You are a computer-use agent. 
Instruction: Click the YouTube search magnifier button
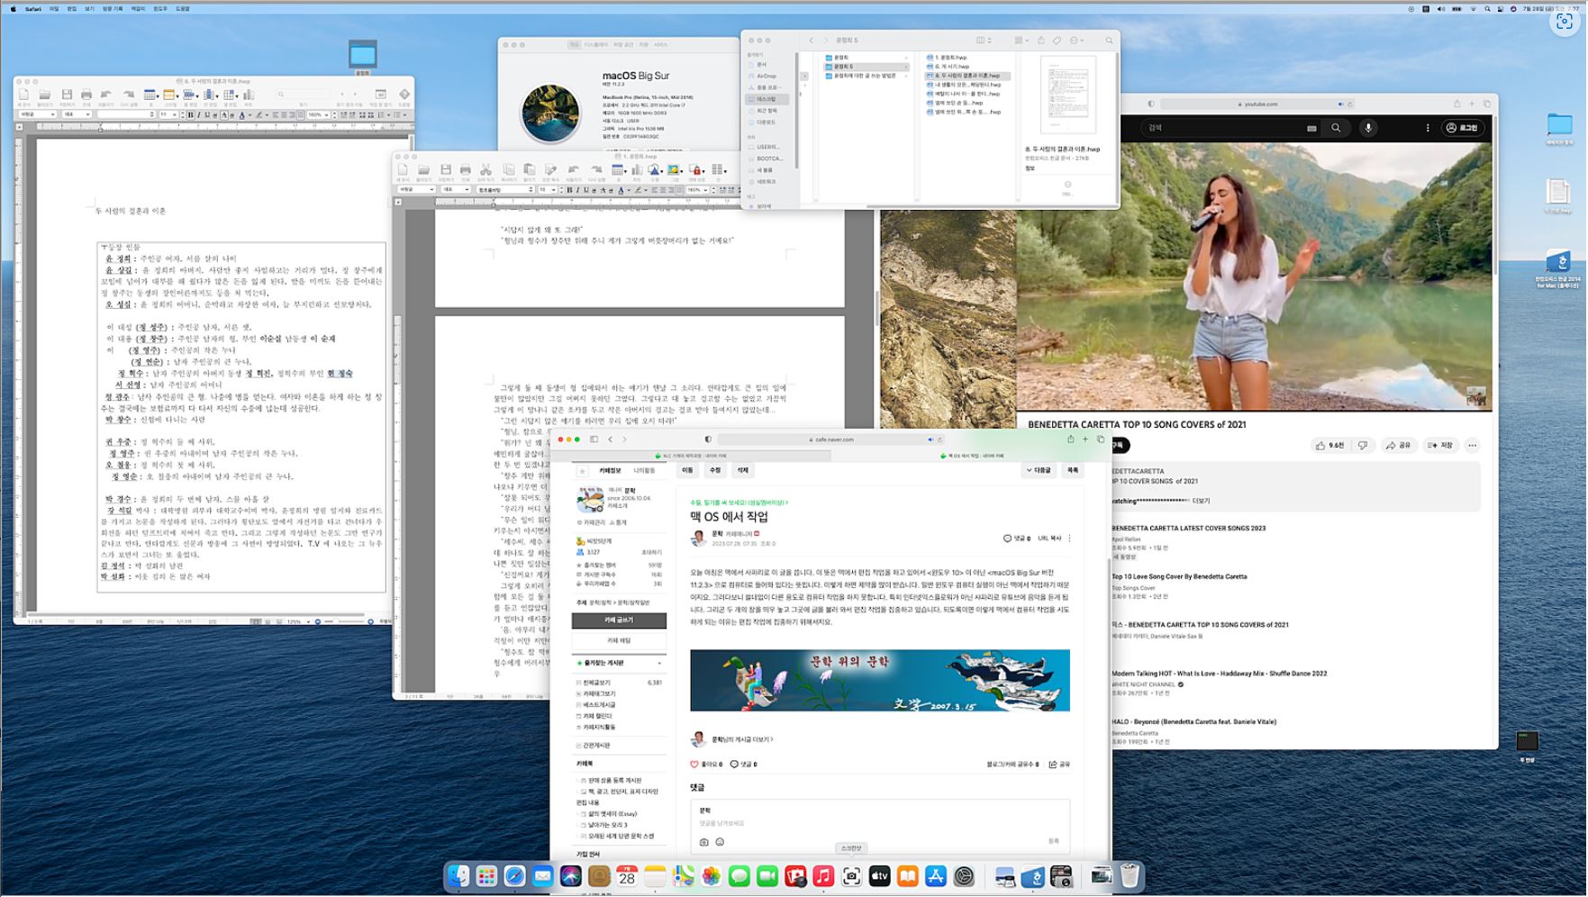click(1336, 128)
